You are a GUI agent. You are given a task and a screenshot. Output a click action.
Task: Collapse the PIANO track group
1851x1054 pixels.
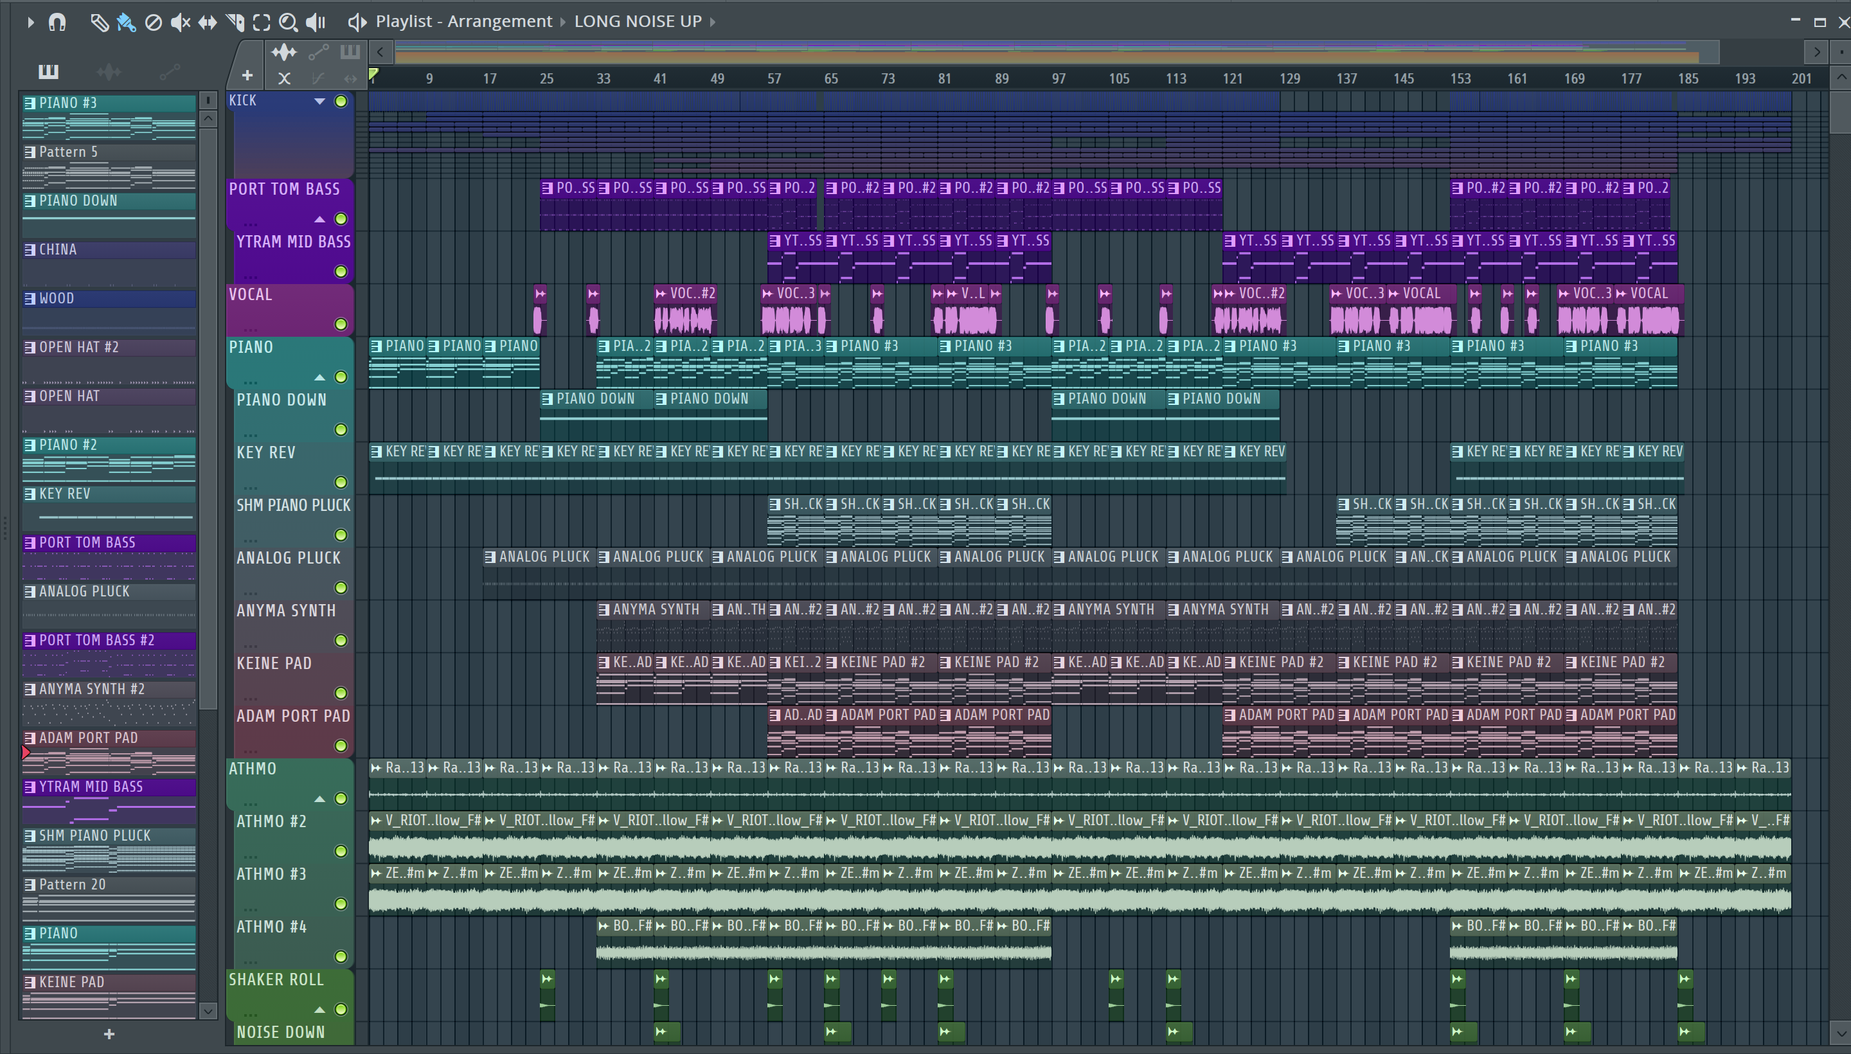[319, 377]
